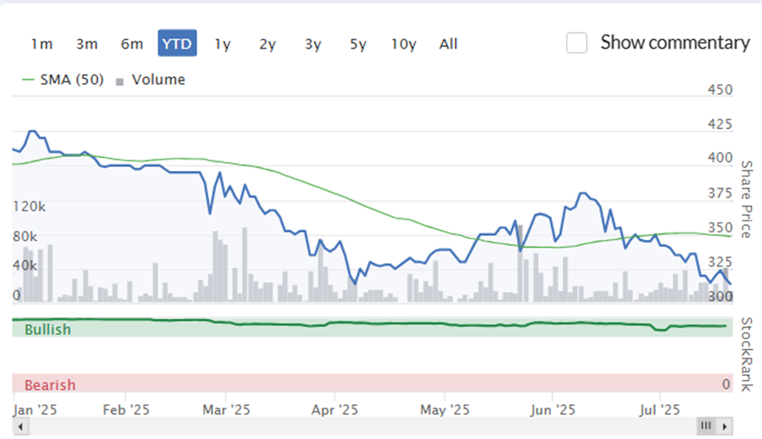Click the 80k volume axis value
Image resolution: width=762 pixels, height=439 pixels.
(25, 237)
